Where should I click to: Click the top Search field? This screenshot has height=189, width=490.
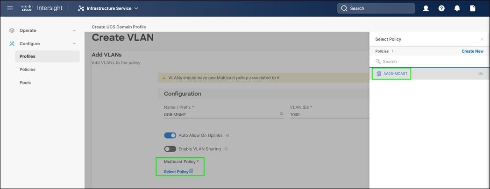click(376, 8)
